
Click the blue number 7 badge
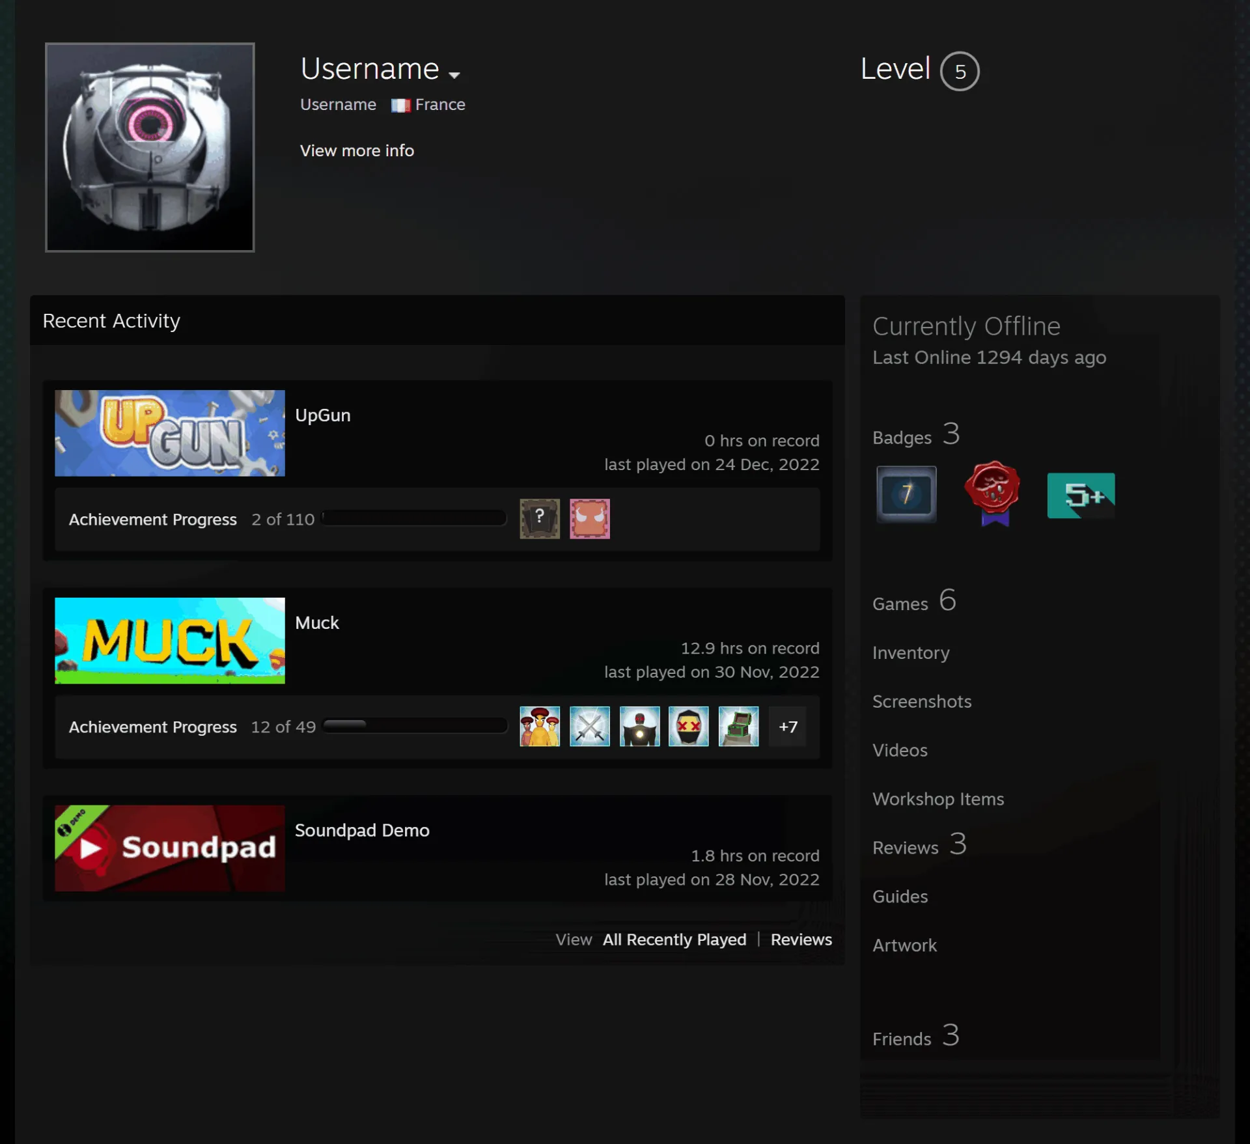tap(906, 494)
